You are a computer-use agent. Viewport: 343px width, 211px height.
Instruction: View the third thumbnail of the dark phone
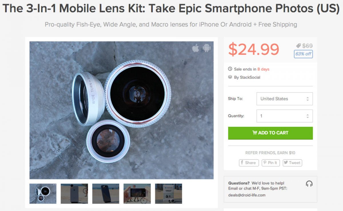[x=106, y=194]
